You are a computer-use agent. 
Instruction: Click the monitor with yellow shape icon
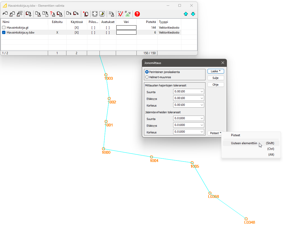click(102, 14)
